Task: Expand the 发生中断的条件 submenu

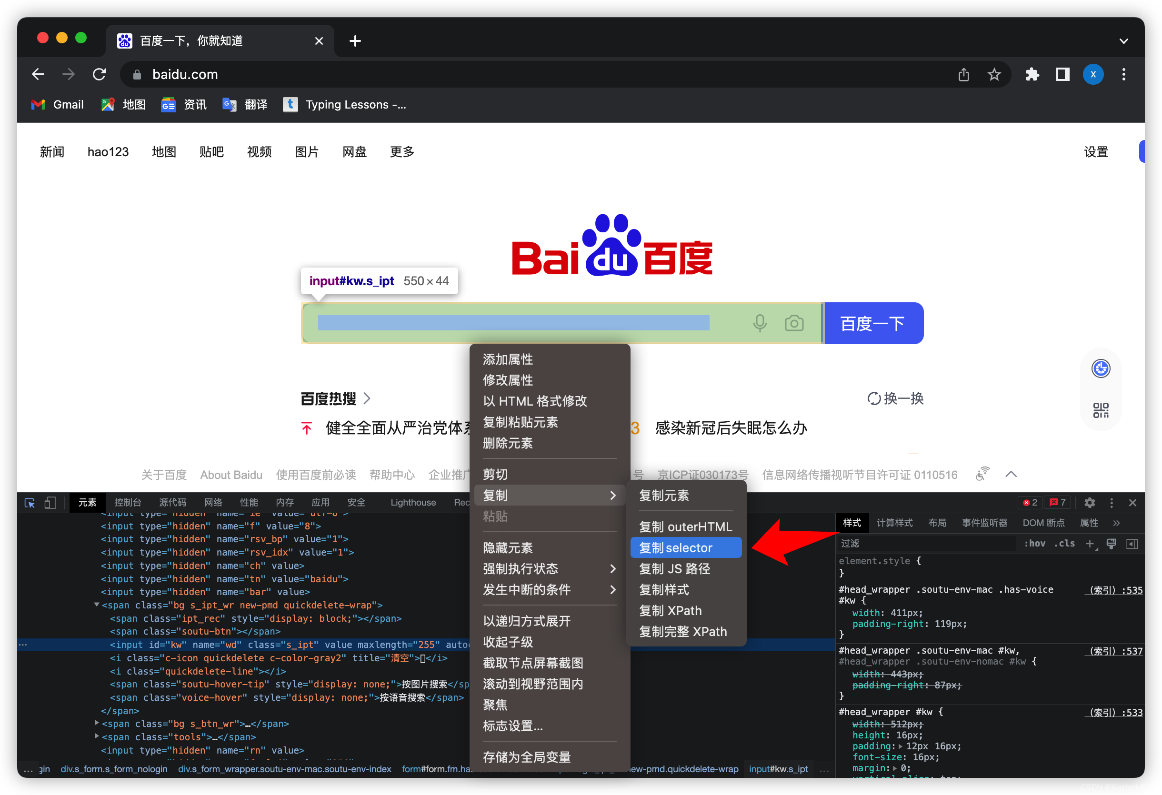Action: click(612, 590)
